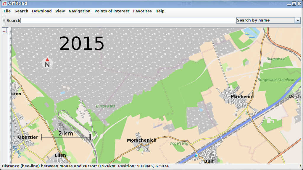This screenshot has height=170, width=303.
Task: Click the north compass icon on map
Action: (47, 63)
